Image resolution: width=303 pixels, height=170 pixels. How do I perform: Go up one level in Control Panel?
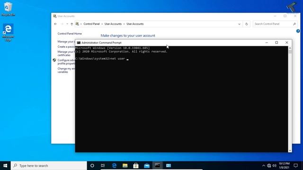coord(71,24)
